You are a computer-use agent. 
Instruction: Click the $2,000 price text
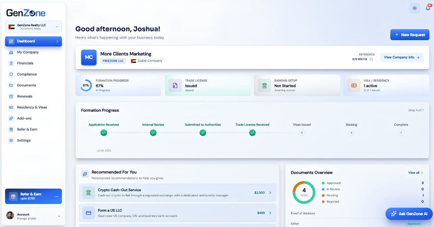click(260, 193)
